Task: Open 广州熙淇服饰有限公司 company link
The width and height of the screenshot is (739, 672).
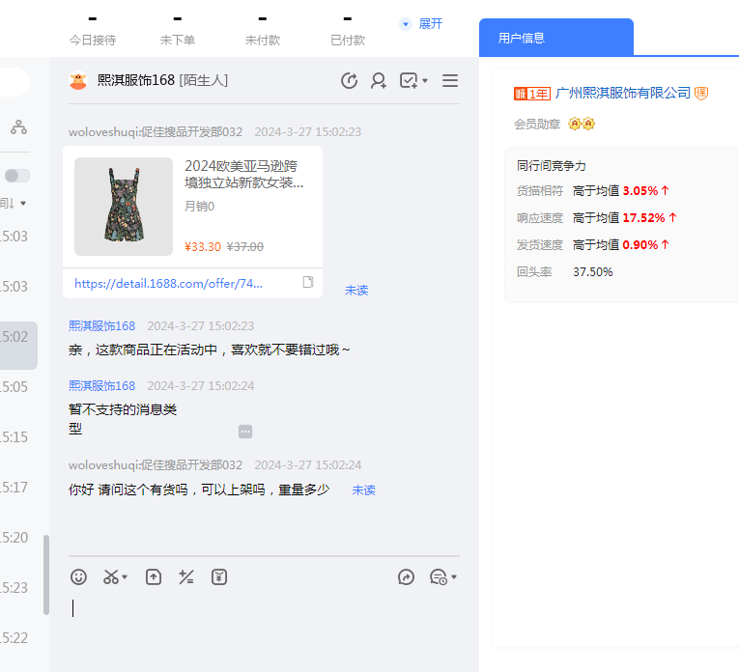Action: click(x=623, y=93)
